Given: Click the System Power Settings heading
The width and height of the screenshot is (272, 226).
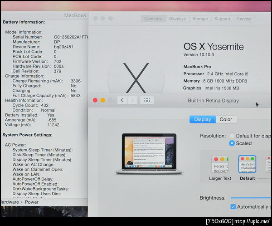Looking at the screenshot, I should click(27, 135).
